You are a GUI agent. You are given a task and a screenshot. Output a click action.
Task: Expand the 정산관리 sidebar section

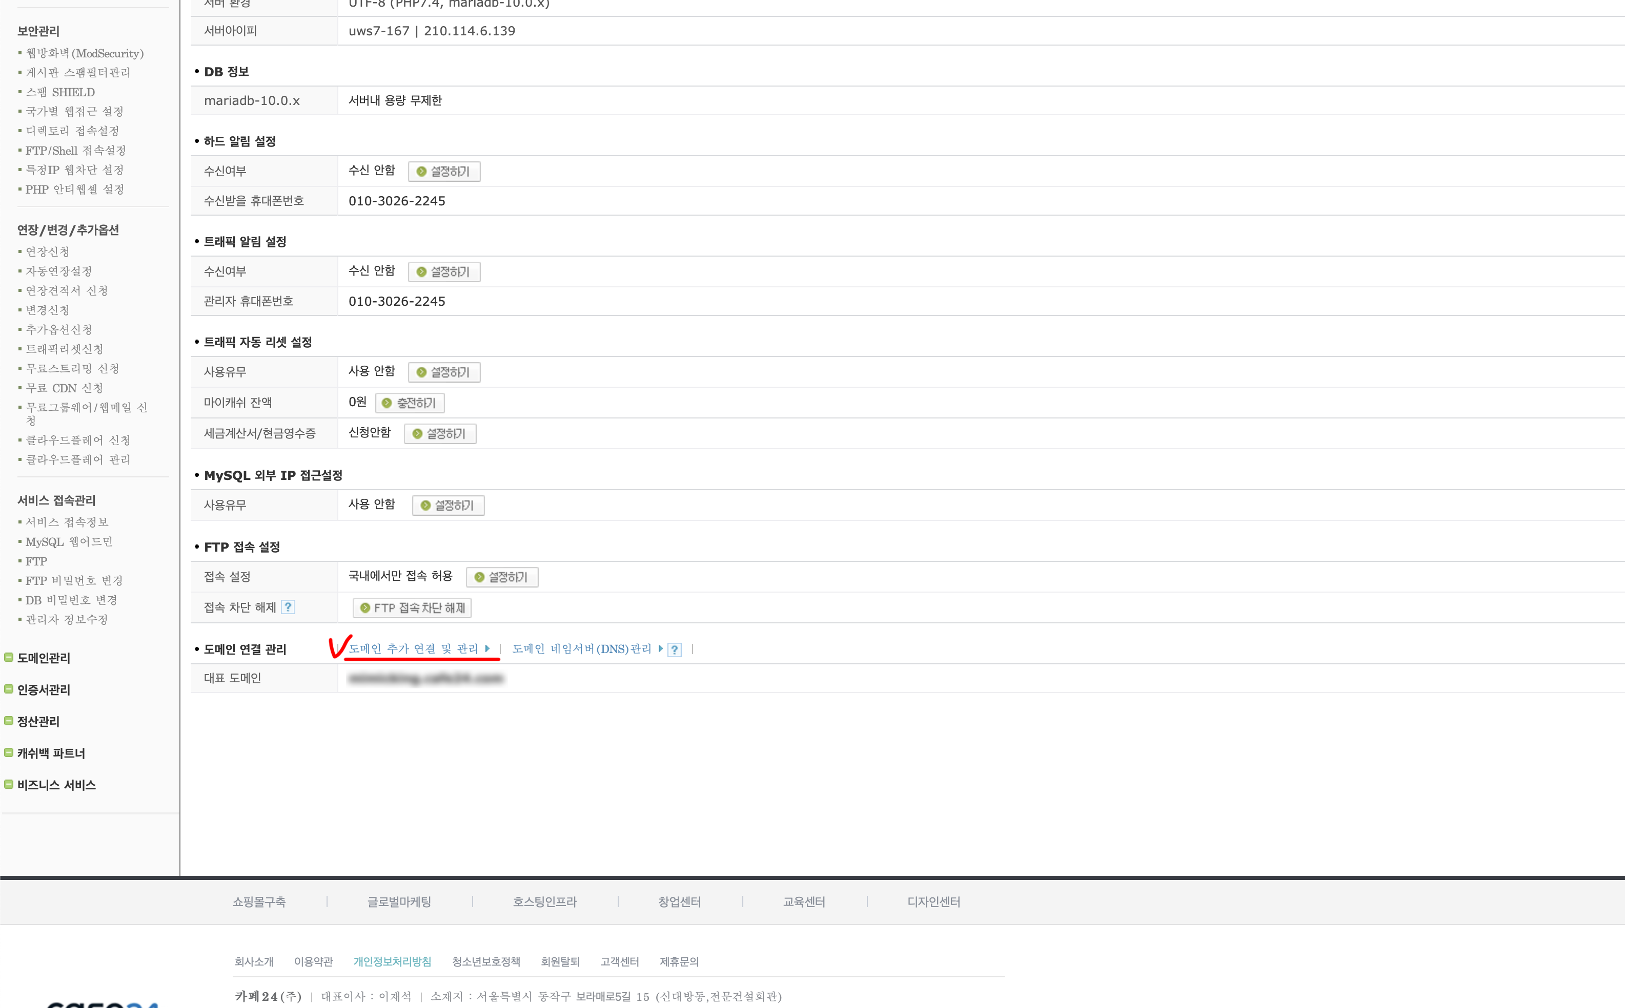(38, 721)
